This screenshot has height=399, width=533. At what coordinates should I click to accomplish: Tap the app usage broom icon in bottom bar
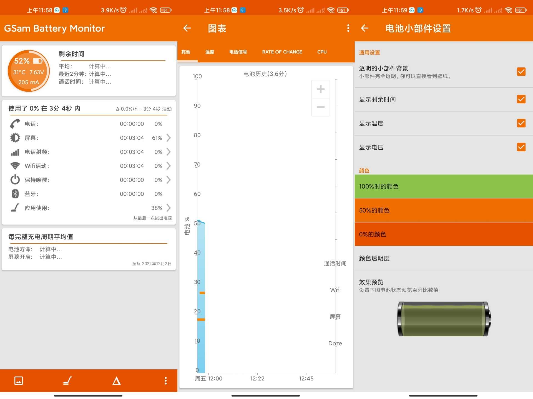[67, 381]
